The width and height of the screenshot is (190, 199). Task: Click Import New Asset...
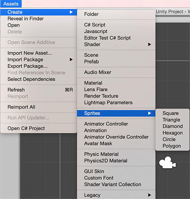39,53
